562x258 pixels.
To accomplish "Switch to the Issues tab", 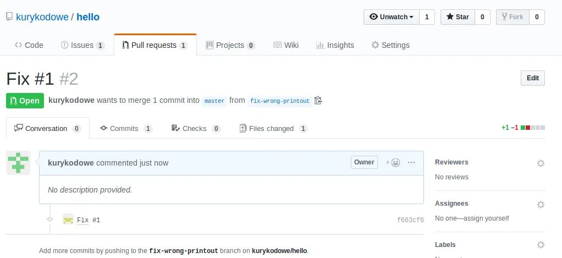I will tap(82, 45).
